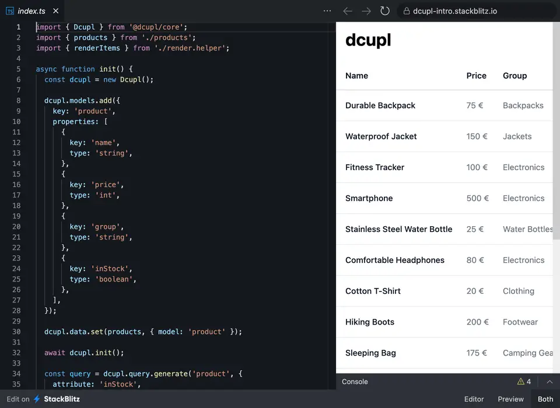This screenshot has height=408, width=560.
Task: Reload the preview with the refresh icon
Action: tap(385, 10)
